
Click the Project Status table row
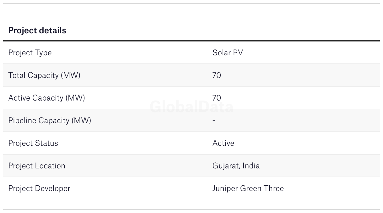coord(191,143)
